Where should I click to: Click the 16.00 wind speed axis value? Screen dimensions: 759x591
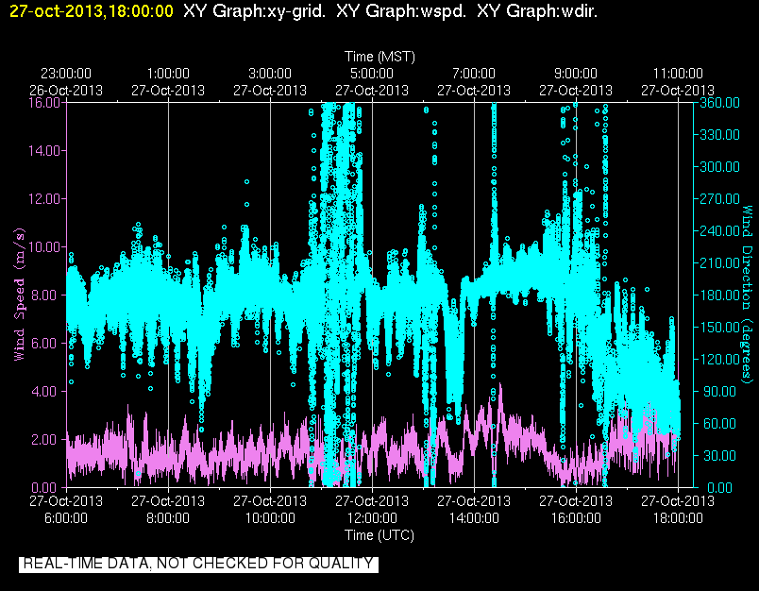coord(43,103)
